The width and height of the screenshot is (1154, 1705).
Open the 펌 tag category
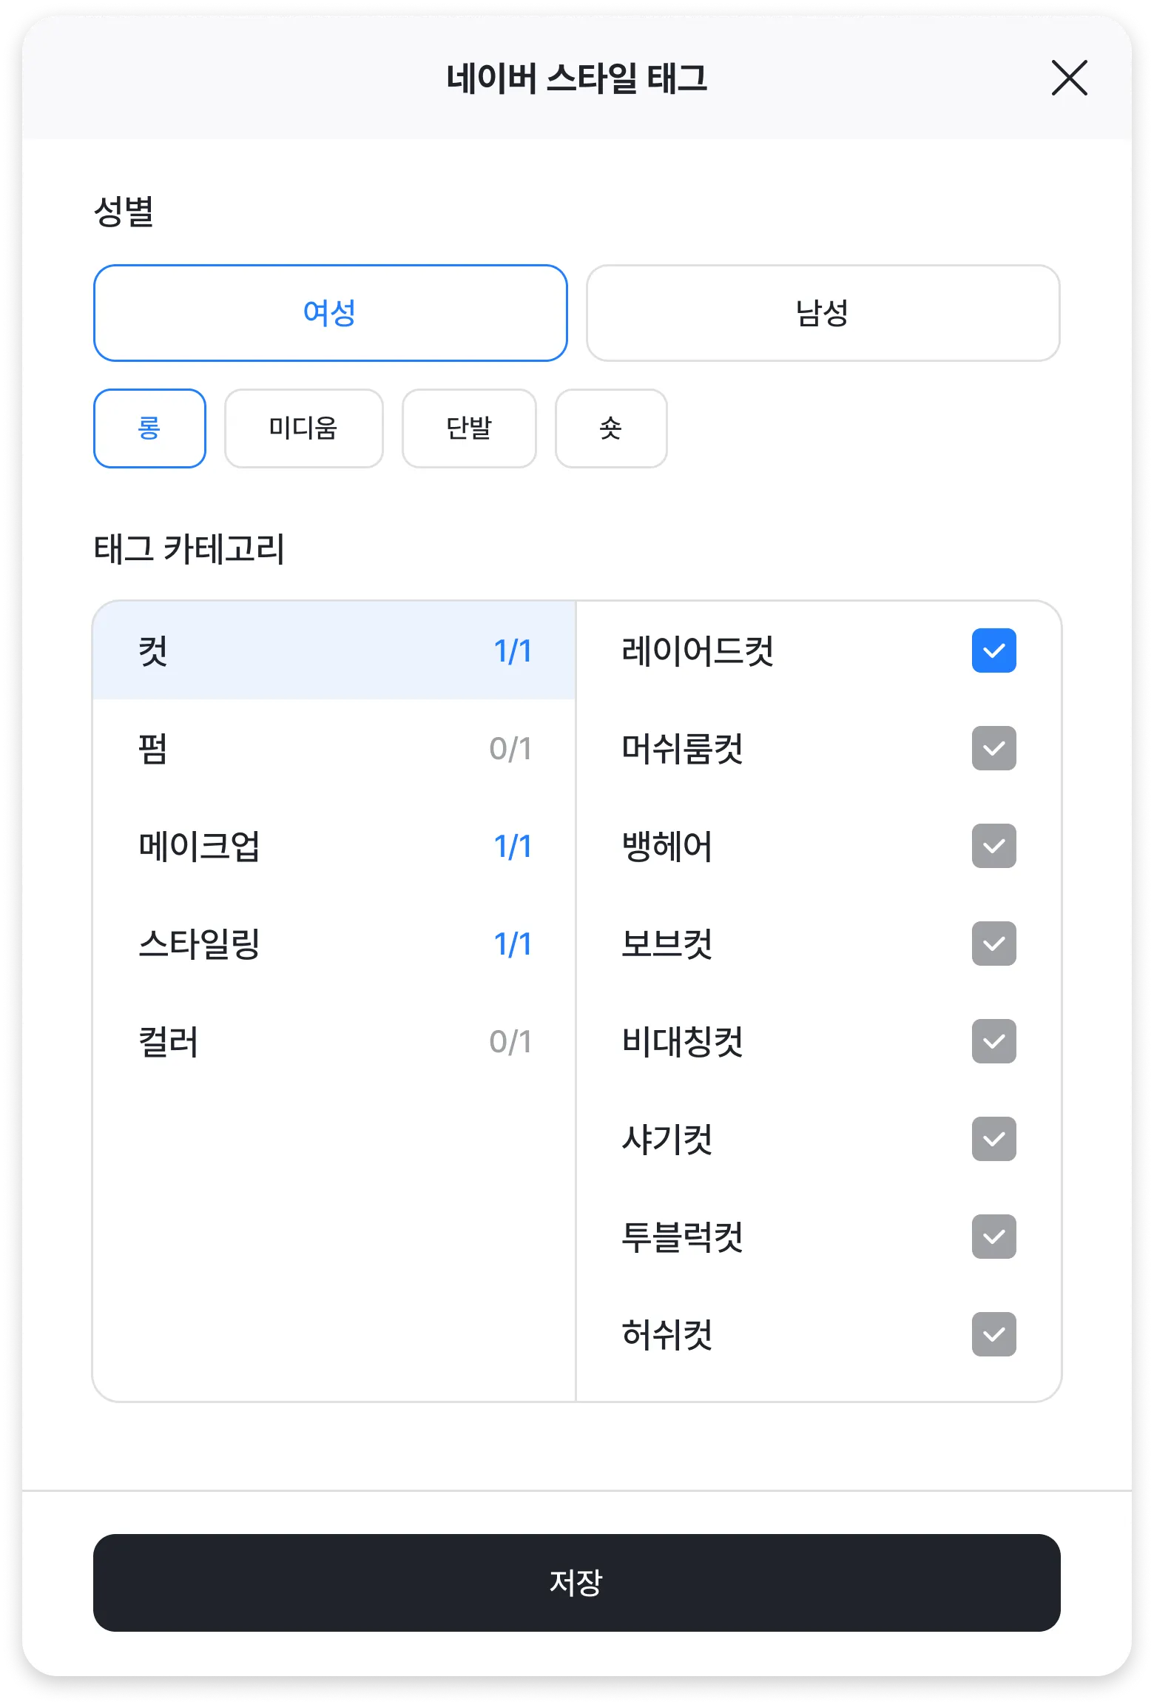tap(334, 748)
